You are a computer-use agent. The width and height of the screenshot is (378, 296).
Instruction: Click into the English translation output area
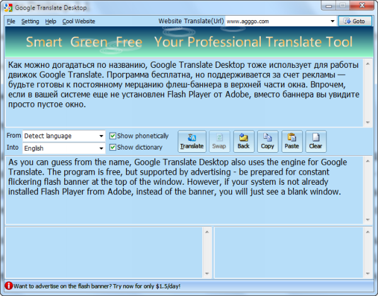[x=184, y=190]
